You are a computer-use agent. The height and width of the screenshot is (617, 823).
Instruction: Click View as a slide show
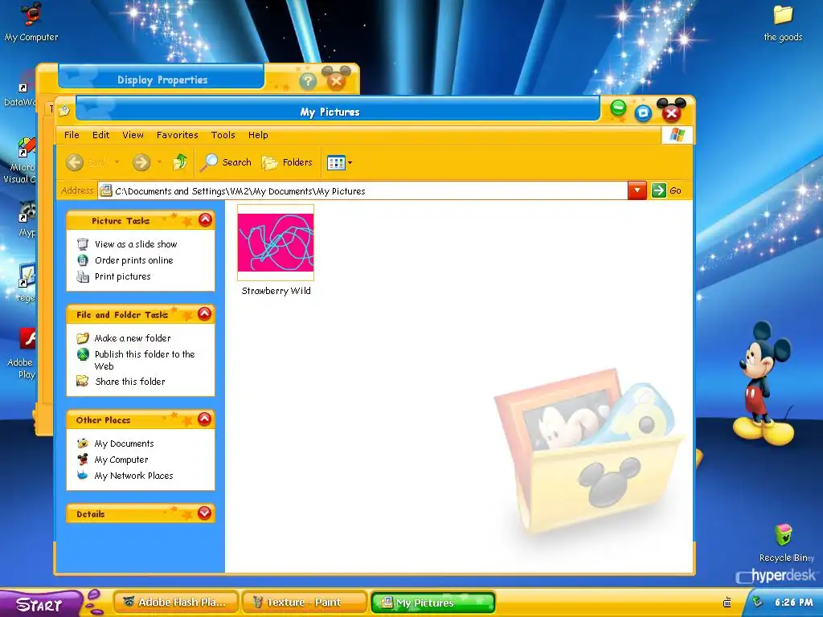[136, 244]
